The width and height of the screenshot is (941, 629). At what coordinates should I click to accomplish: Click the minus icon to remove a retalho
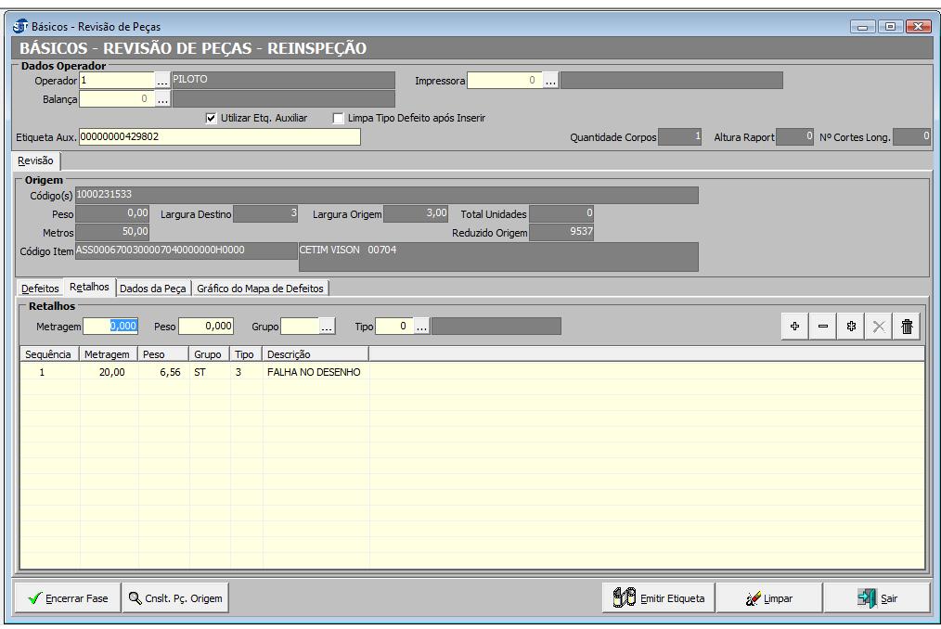click(x=823, y=327)
